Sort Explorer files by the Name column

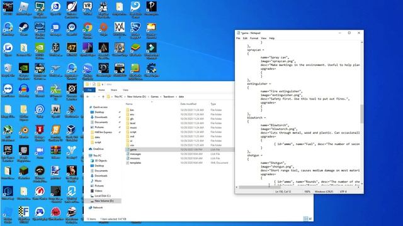click(129, 104)
